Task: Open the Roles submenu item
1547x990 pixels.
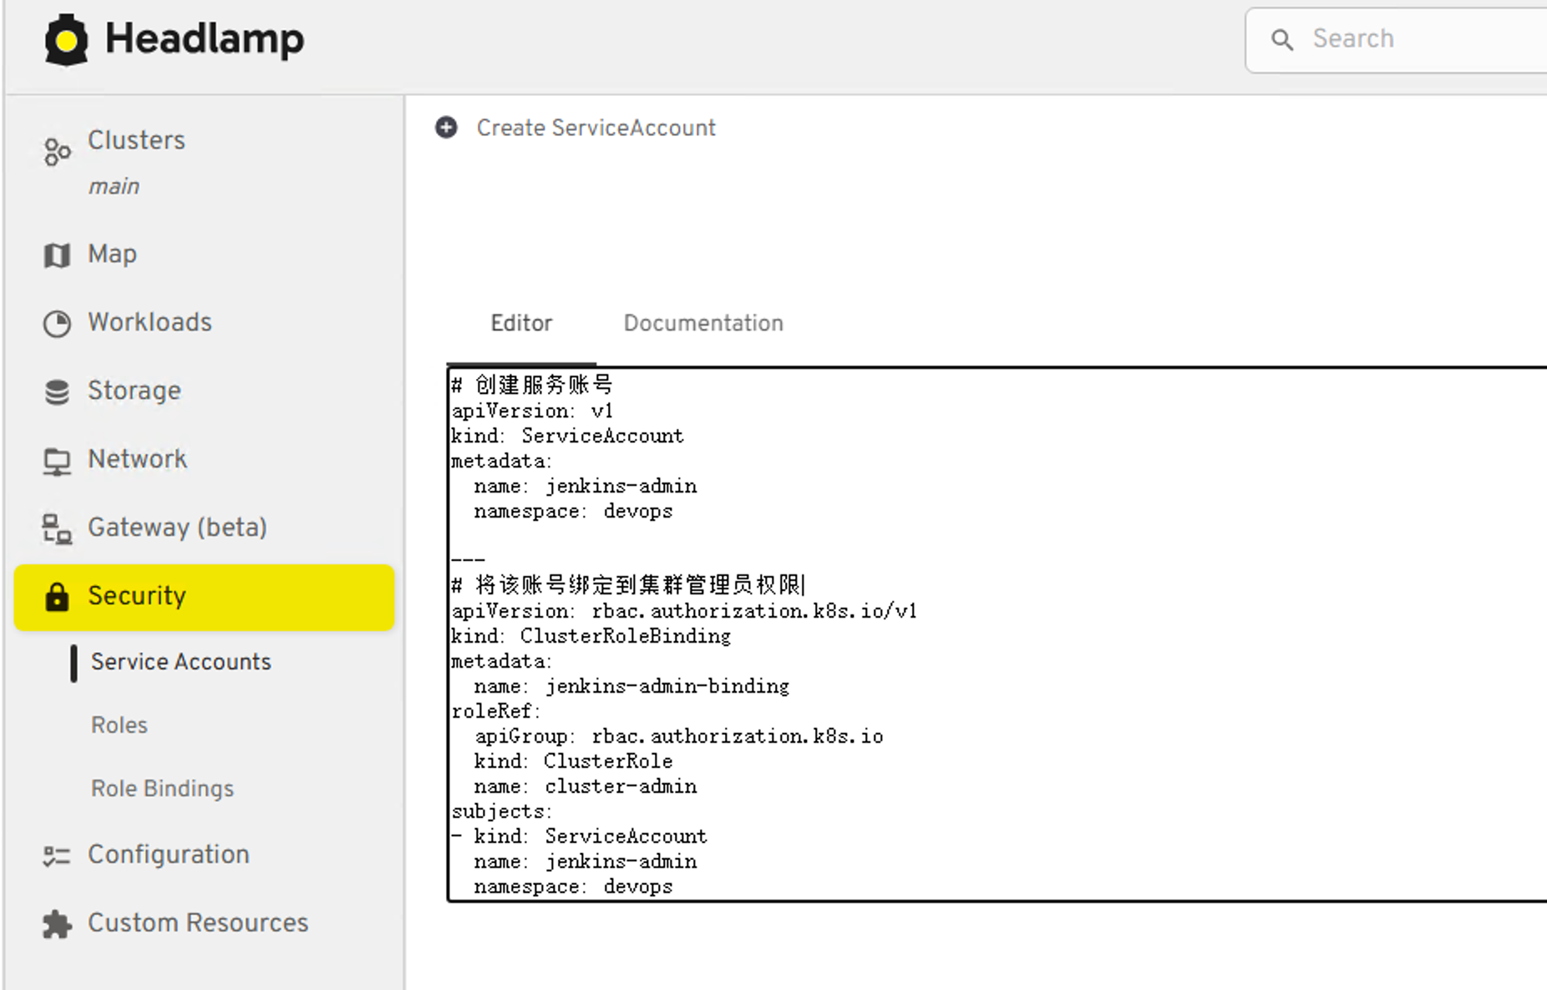Action: click(x=119, y=725)
